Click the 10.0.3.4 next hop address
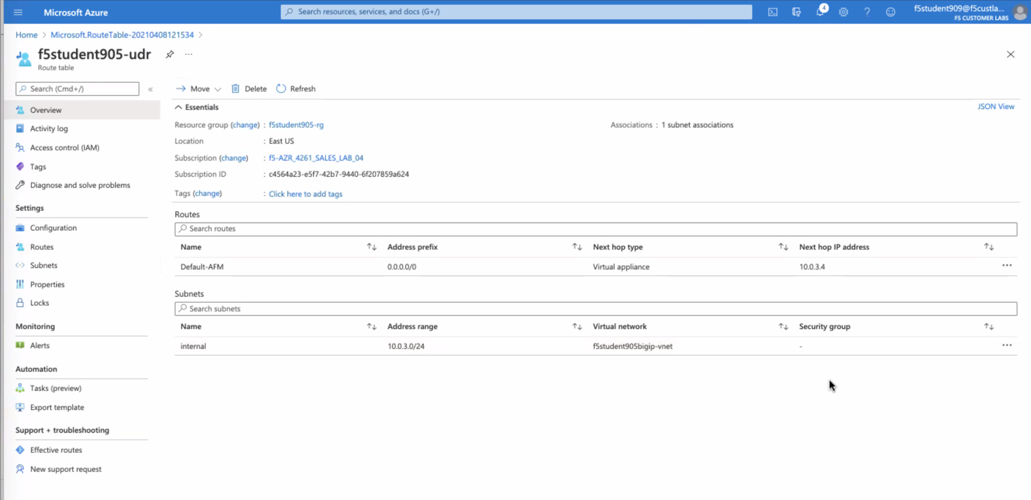This screenshot has height=500, width=1031. [812, 266]
